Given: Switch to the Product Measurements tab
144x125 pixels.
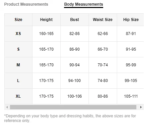Looking at the screenshot, I should (26, 4).
